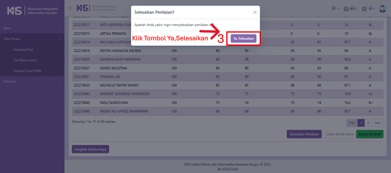
Task: Click the Export to excel button
Action: pos(370,134)
